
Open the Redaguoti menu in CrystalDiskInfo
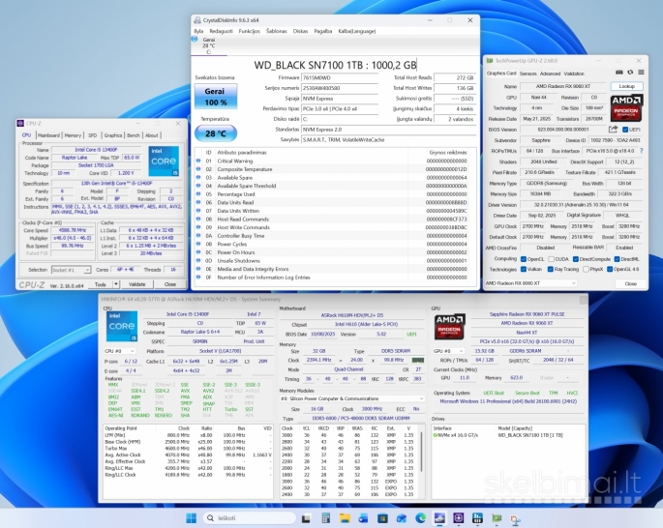click(x=221, y=31)
